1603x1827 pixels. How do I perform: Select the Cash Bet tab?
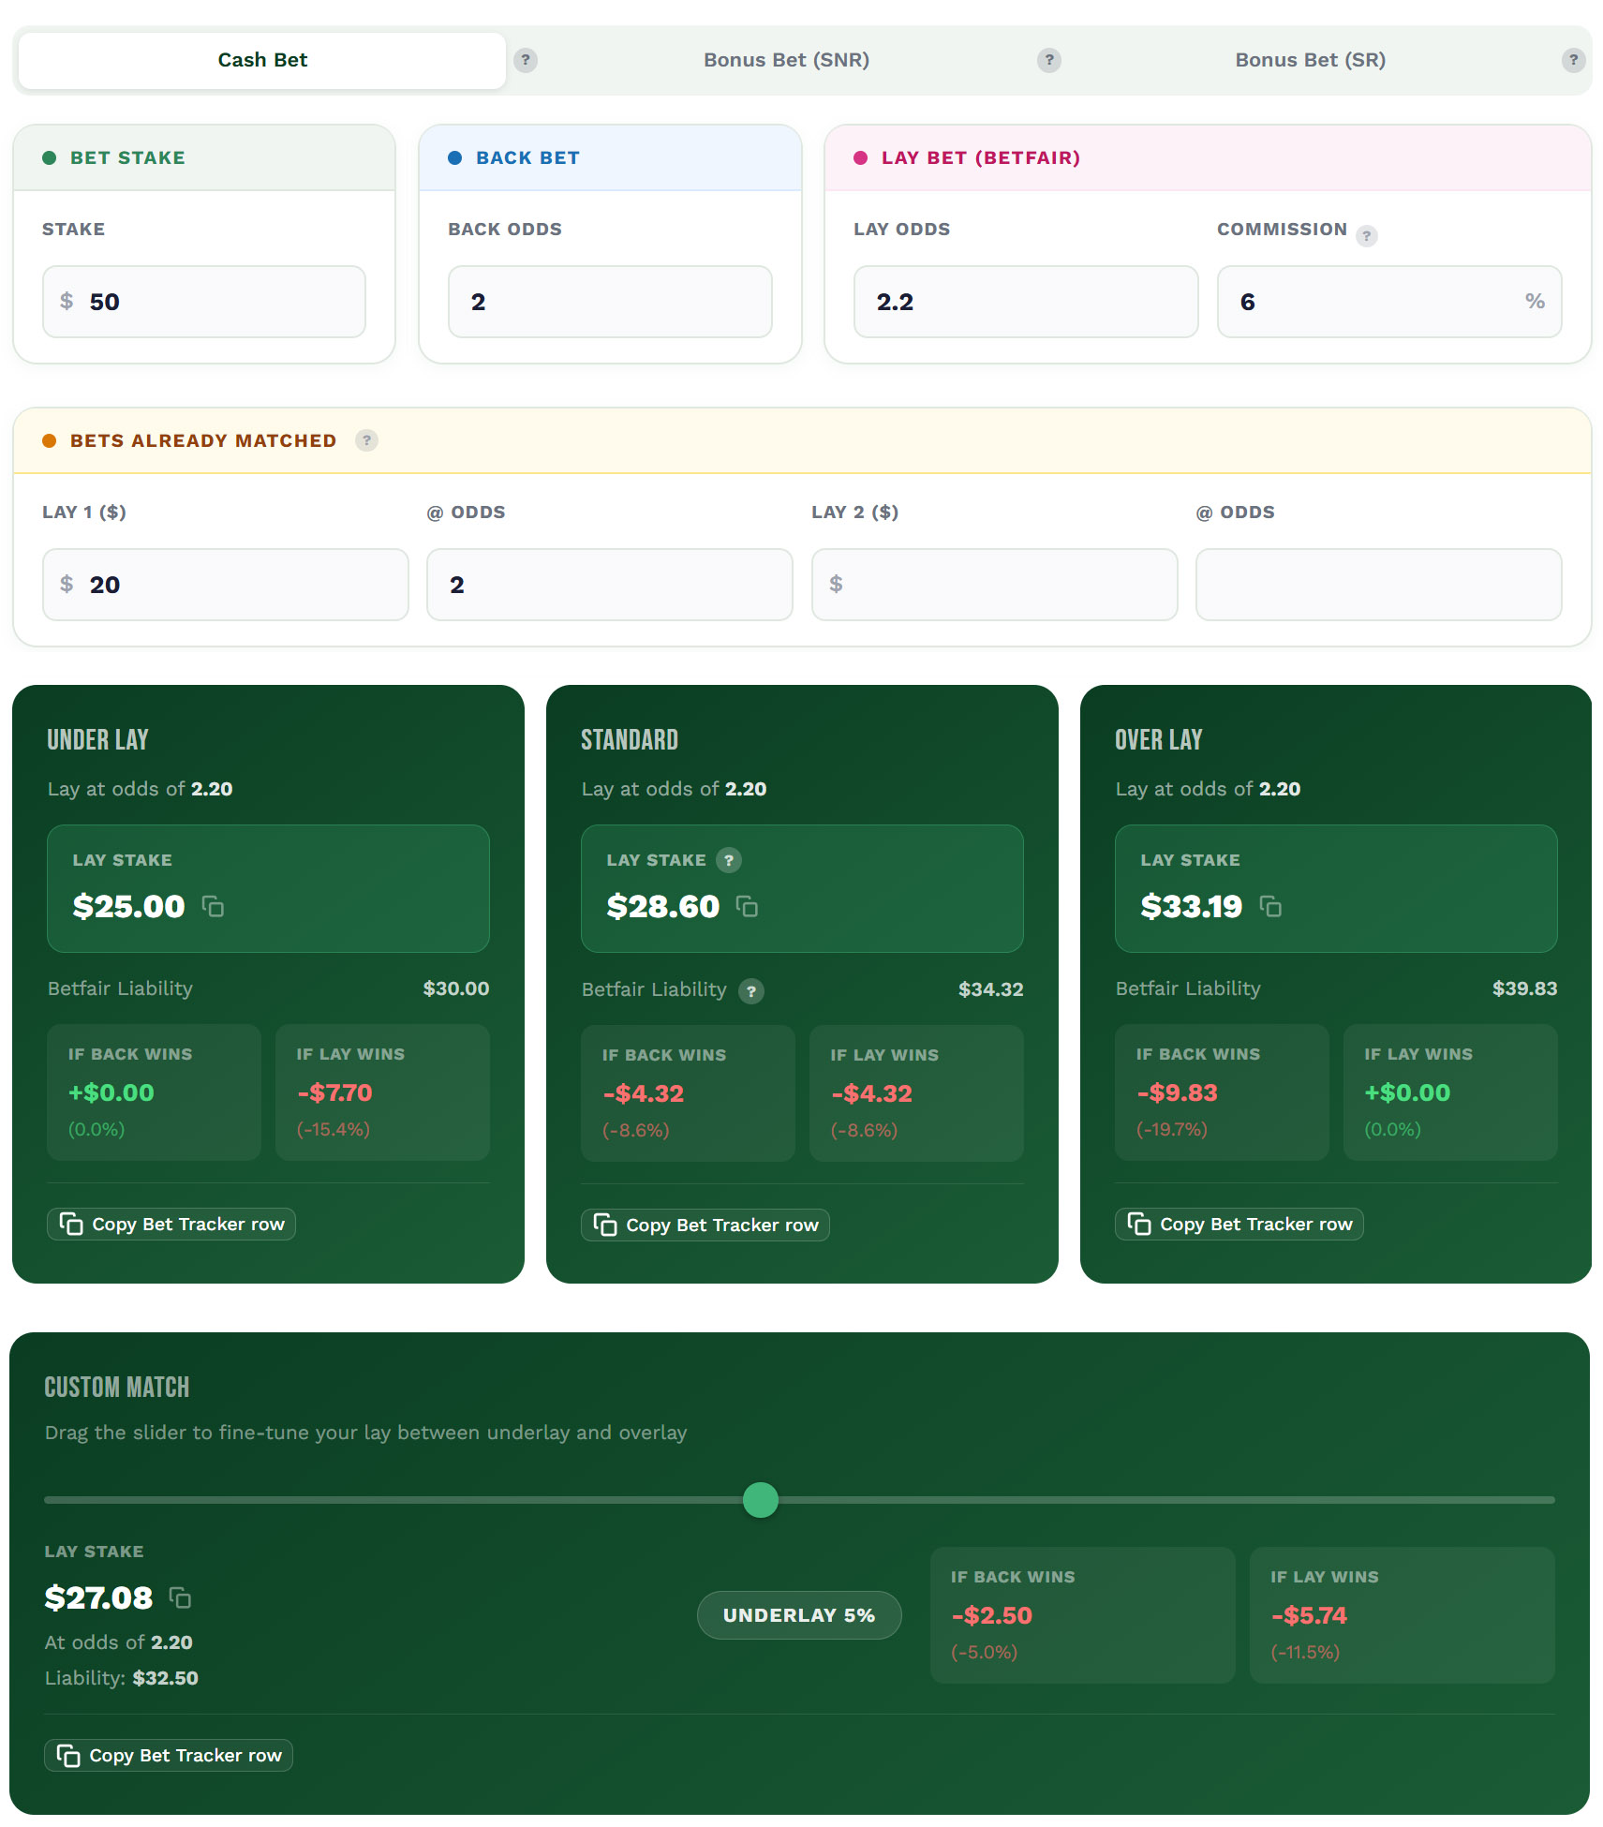pyautogui.click(x=262, y=61)
